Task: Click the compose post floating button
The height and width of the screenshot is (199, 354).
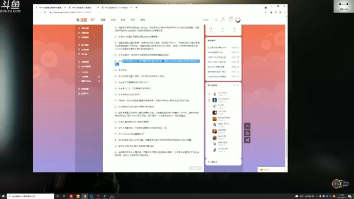Action: pos(247,133)
